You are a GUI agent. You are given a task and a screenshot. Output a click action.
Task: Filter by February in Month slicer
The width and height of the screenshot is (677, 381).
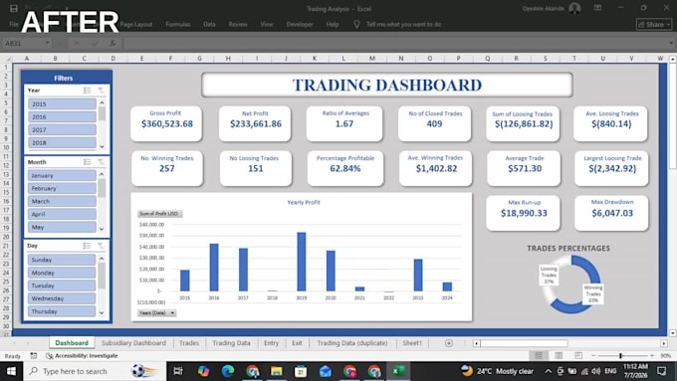62,189
